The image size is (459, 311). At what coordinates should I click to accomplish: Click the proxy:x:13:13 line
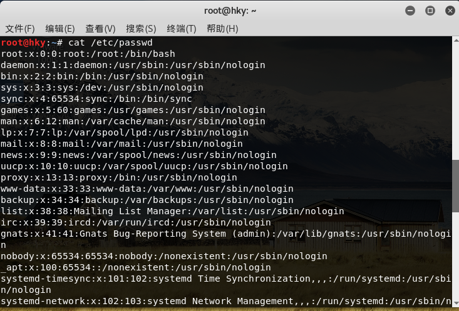119,177
